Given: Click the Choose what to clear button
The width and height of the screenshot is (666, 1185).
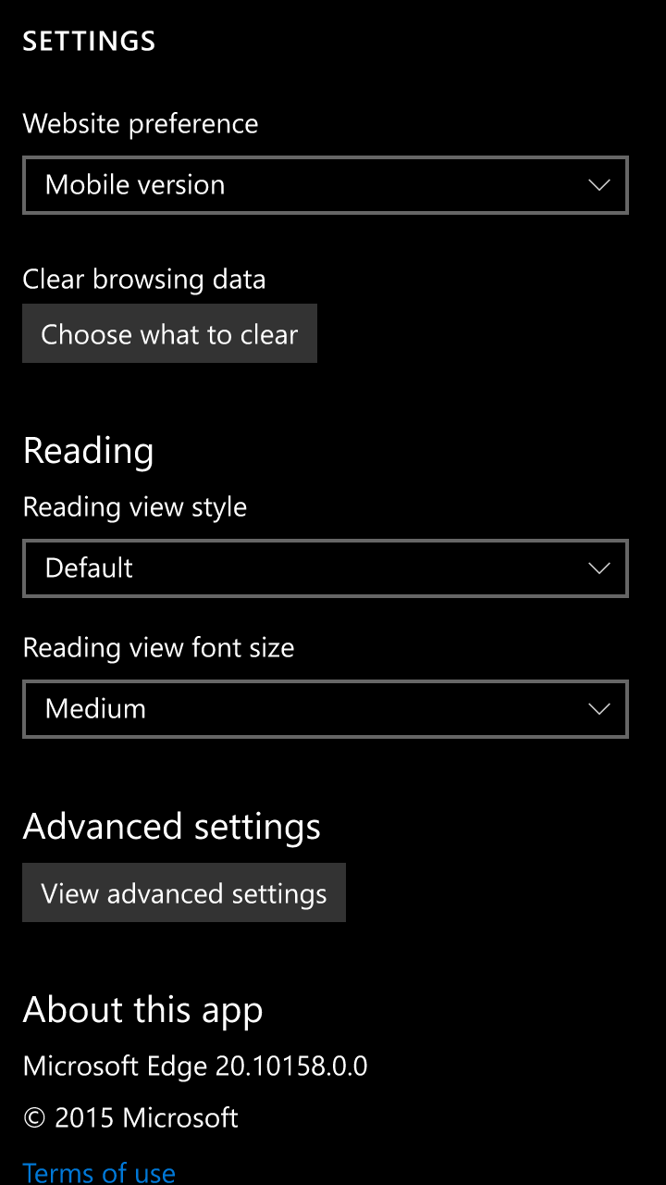Looking at the screenshot, I should 169,333.
